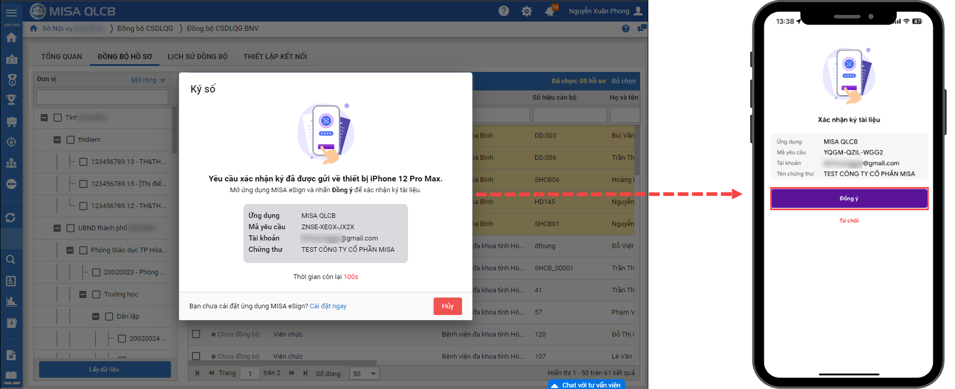Click the Đơn vị tree vertical scrollbar
The width and height of the screenshot is (955, 389).
pos(174,131)
